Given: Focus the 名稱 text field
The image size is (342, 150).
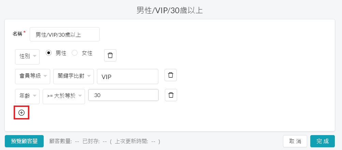Looking at the screenshot, I should pos(65,34).
